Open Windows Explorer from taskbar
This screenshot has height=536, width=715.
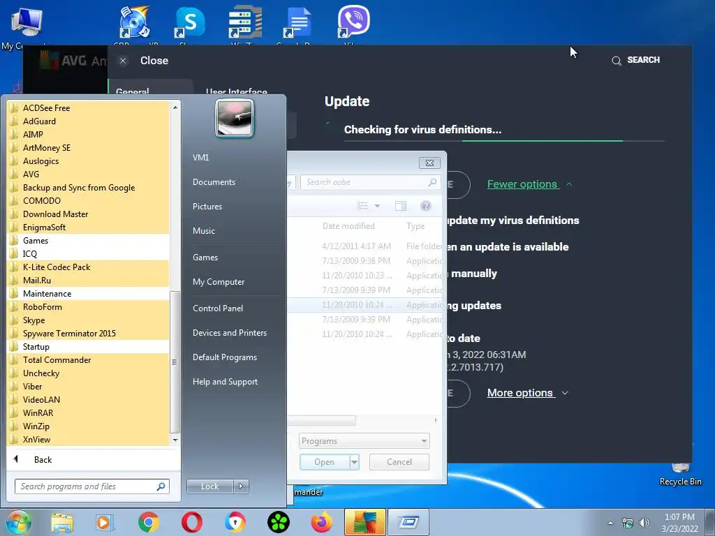coord(62,523)
